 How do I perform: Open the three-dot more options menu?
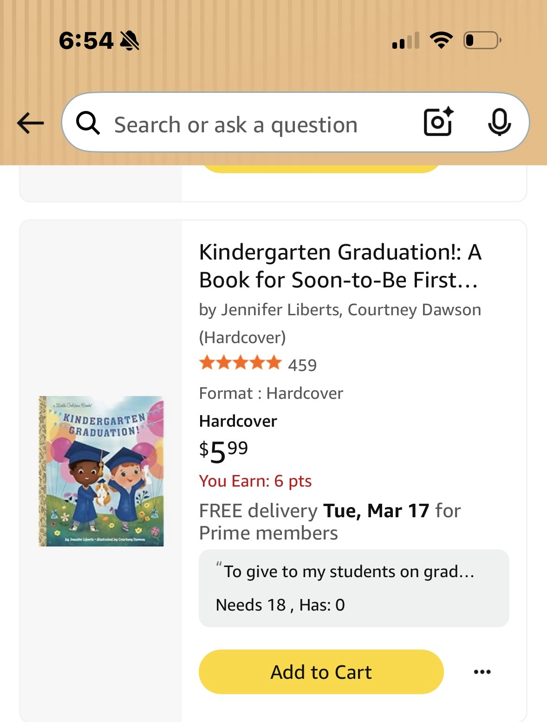pos(482,672)
